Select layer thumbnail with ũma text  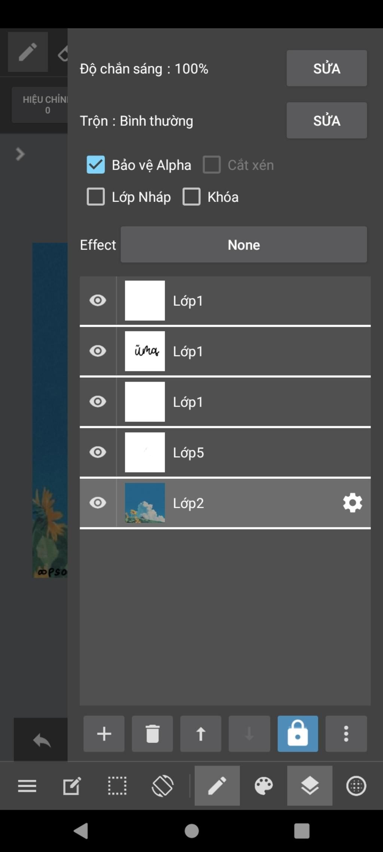click(145, 351)
